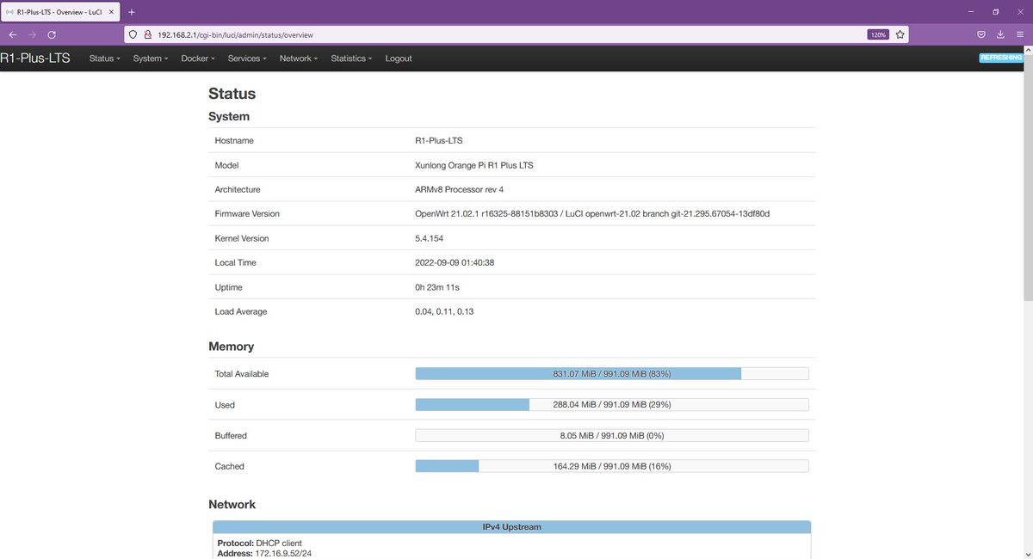Image resolution: width=1033 pixels, height=559 pixels.
Task: Click the Total Available memory progress bar
Action: point(612,374)
